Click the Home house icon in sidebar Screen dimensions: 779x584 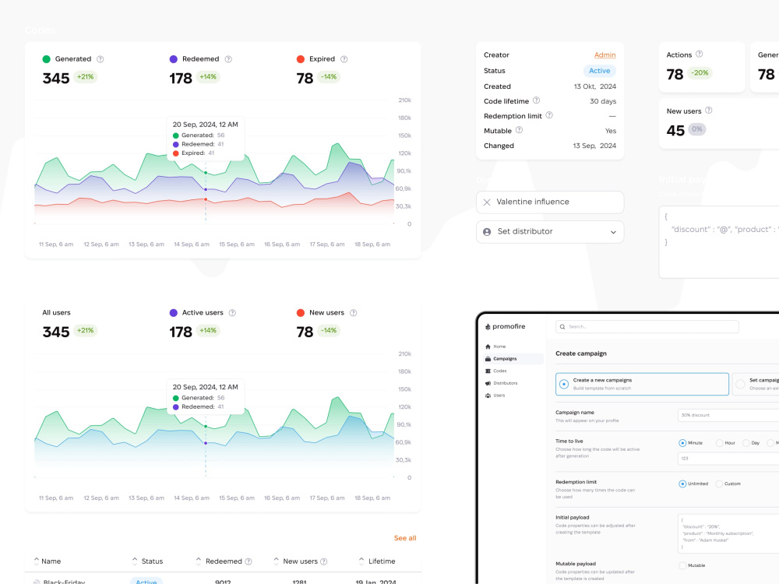pyautogui.click(x=488, y=347)
